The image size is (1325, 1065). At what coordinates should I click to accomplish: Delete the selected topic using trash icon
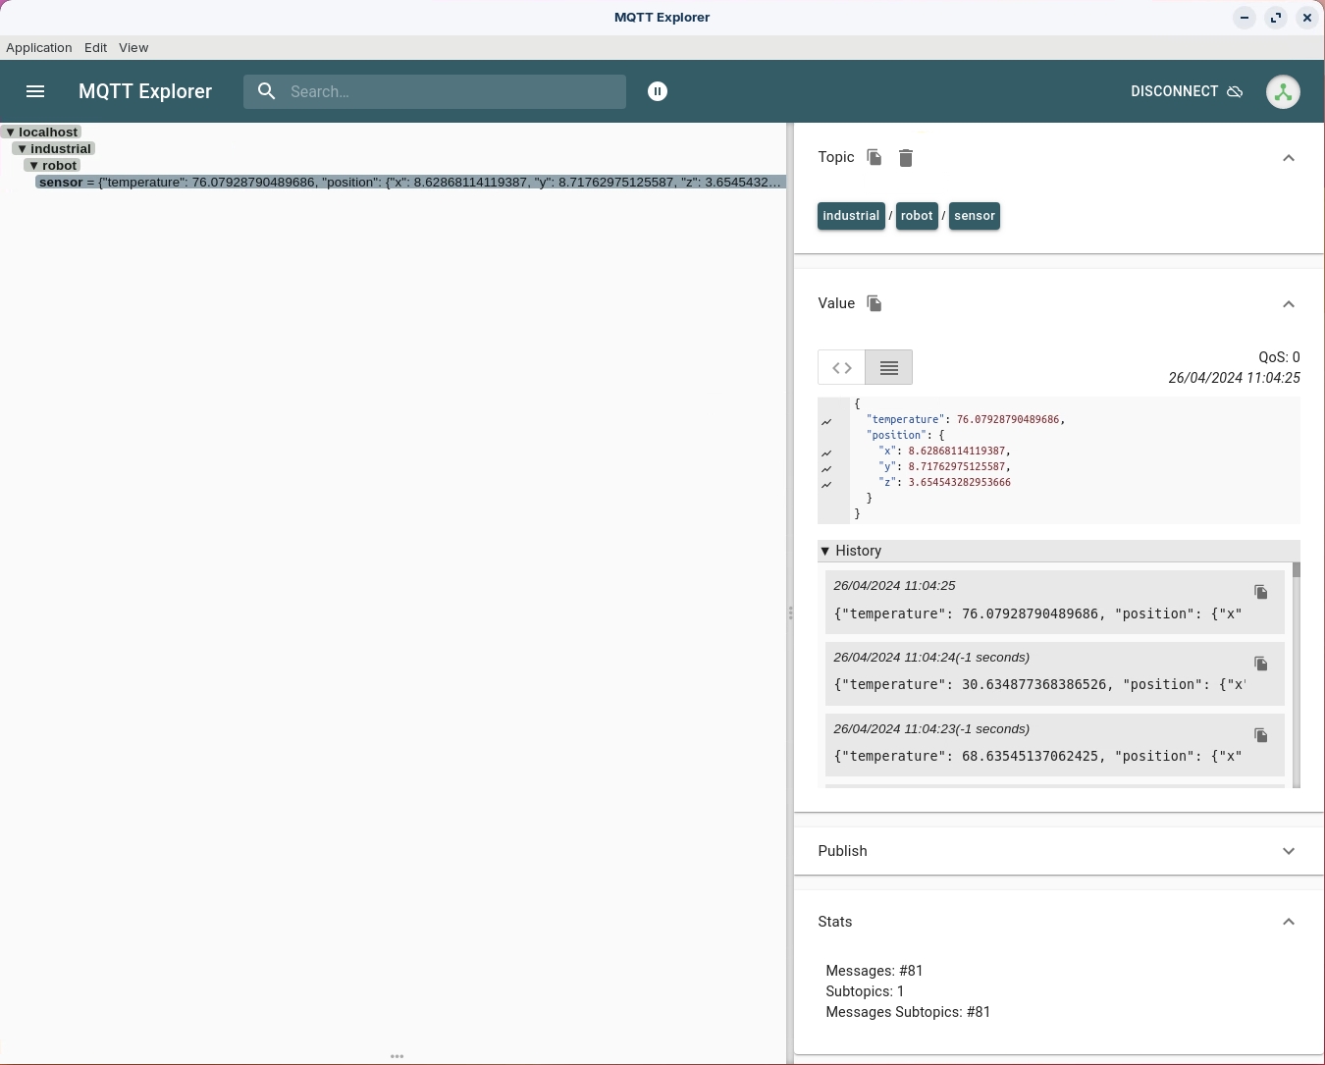[x=906, y=158]
